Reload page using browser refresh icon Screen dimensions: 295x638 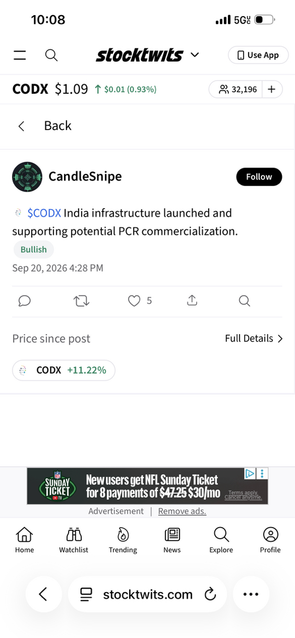pyautogui.click(x=210, y=594)
